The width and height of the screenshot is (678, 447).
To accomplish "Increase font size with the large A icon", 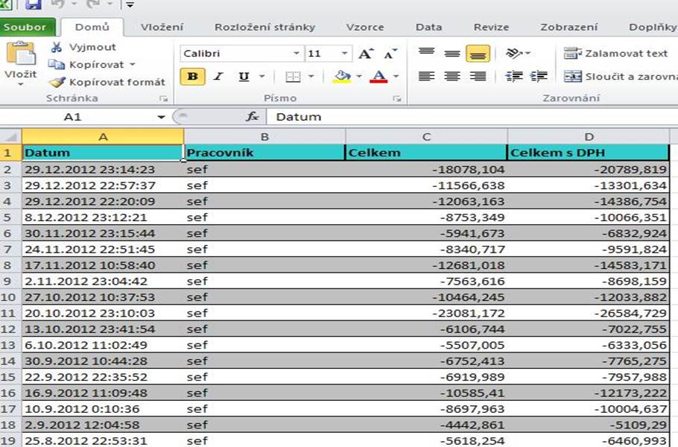I will pyautogui.click(x=365, y=54).
